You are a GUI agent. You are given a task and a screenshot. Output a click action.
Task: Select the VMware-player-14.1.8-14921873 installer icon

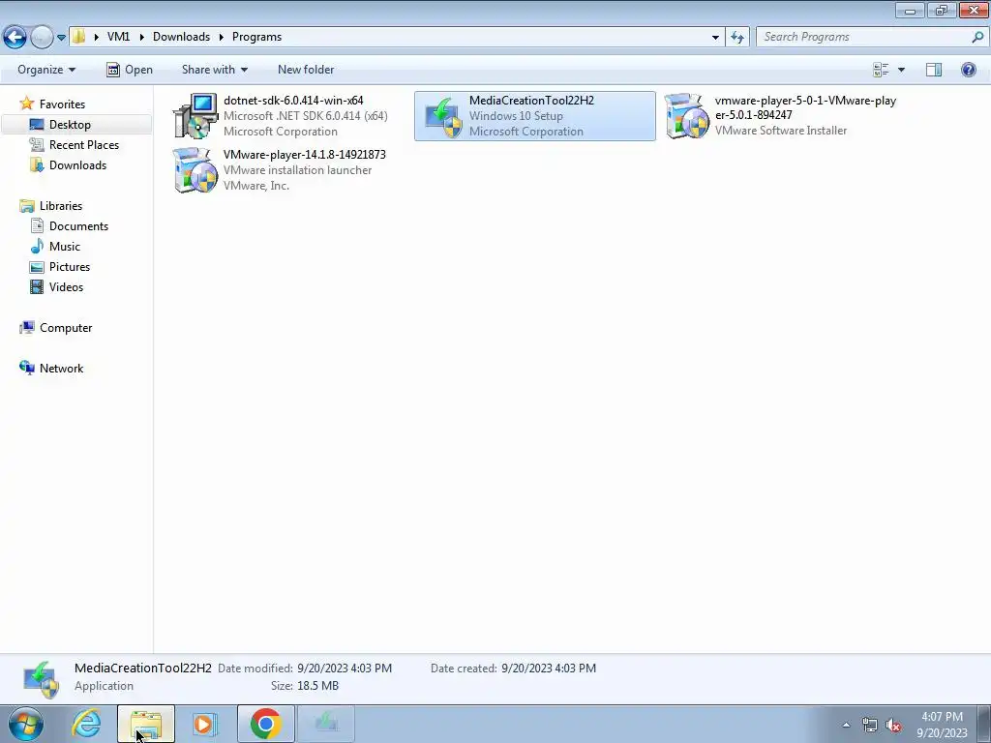[x=195, y=170]
